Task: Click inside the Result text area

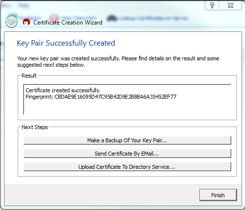Action: click(127, 100)
